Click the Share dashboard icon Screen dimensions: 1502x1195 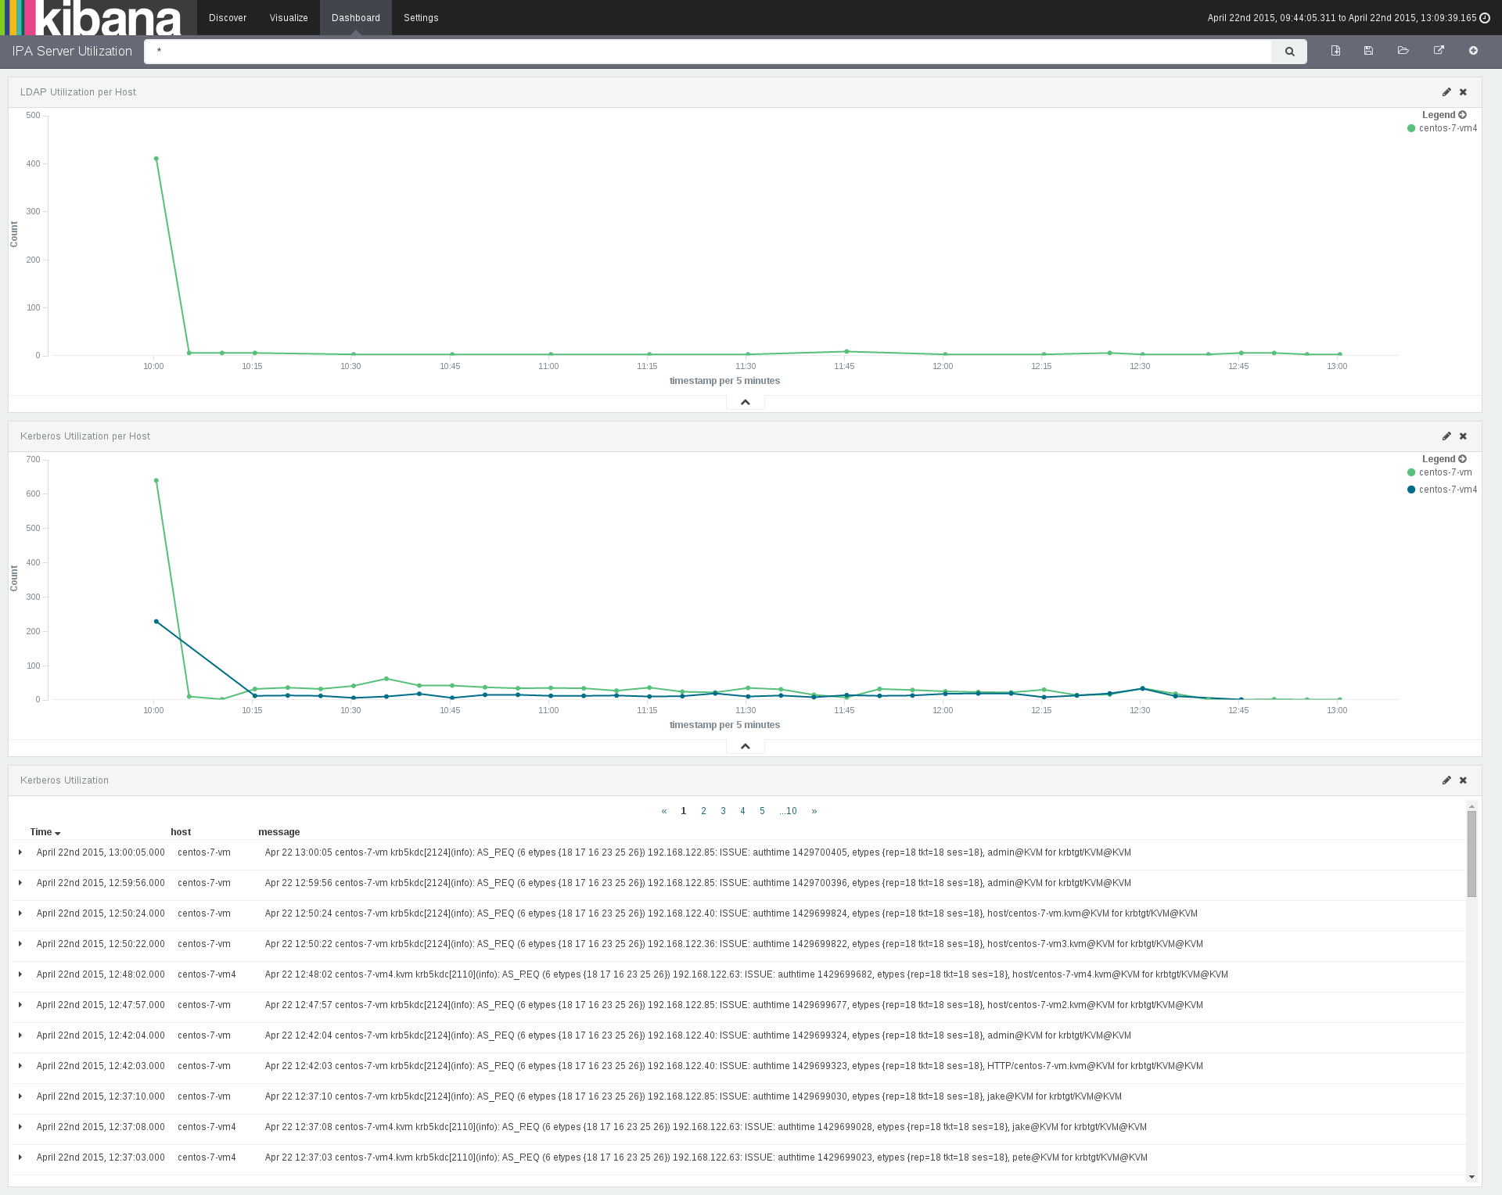click(x=1438, y=51)
